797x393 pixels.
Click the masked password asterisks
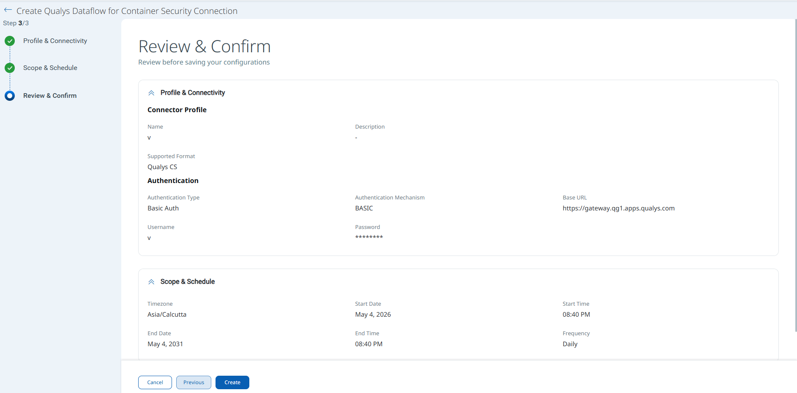[x=369, y=237]
